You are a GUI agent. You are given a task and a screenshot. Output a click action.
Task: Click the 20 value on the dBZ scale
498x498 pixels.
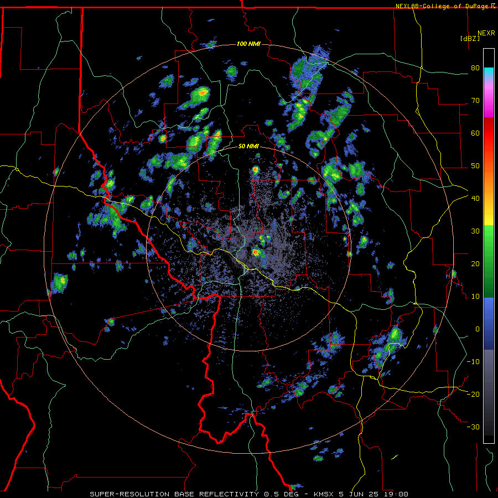point(475,263)
